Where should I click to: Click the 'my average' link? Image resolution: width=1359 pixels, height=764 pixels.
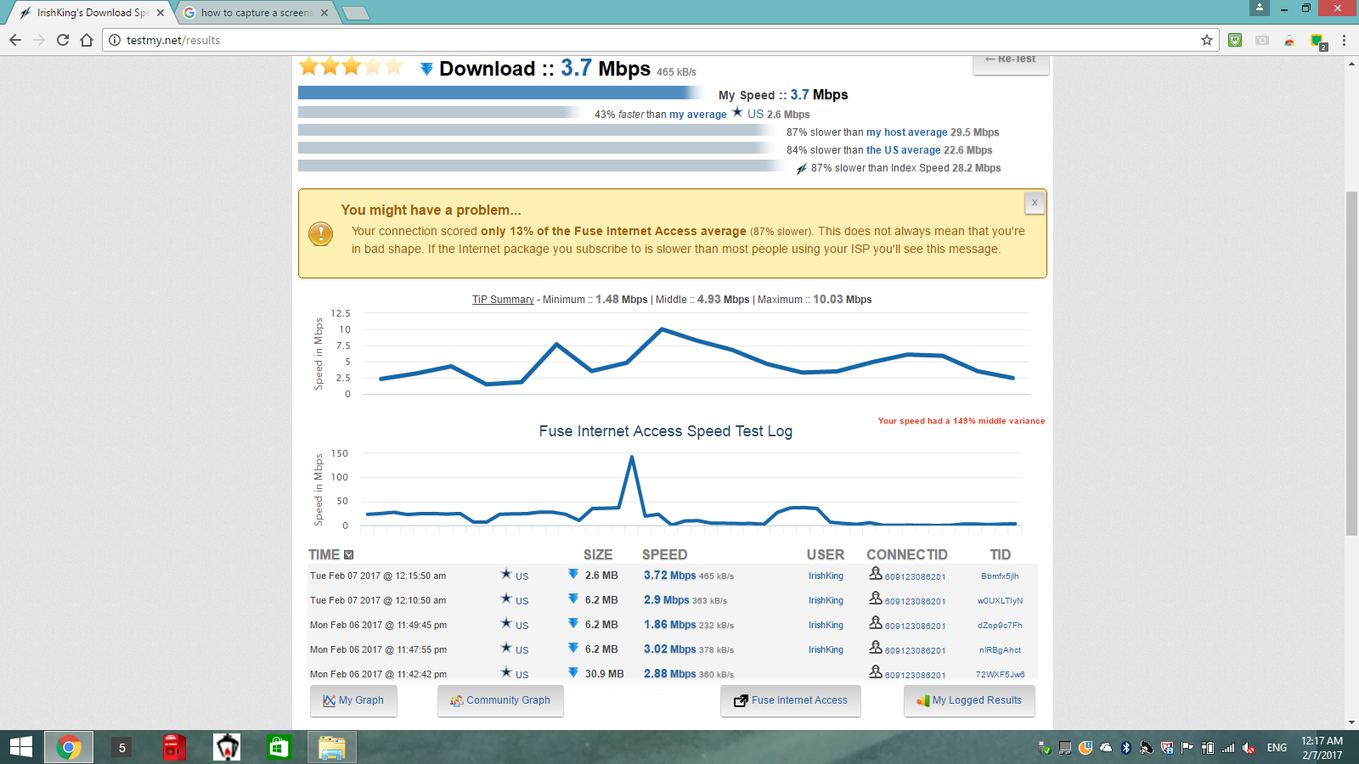[697, 115]
